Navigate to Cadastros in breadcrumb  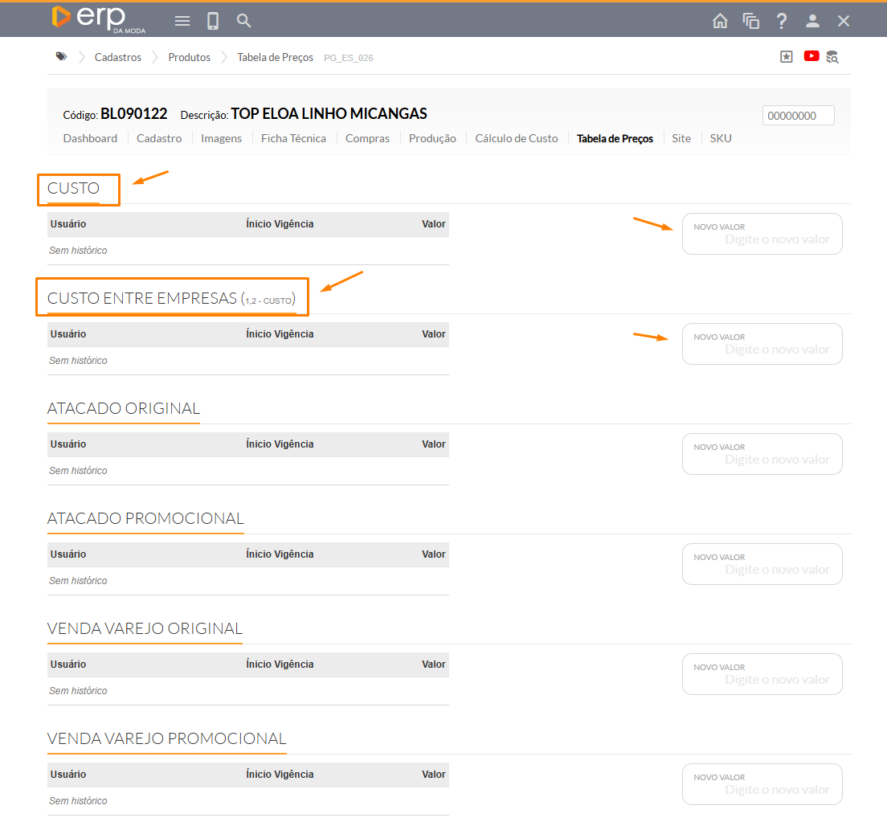tap(117, 57)
